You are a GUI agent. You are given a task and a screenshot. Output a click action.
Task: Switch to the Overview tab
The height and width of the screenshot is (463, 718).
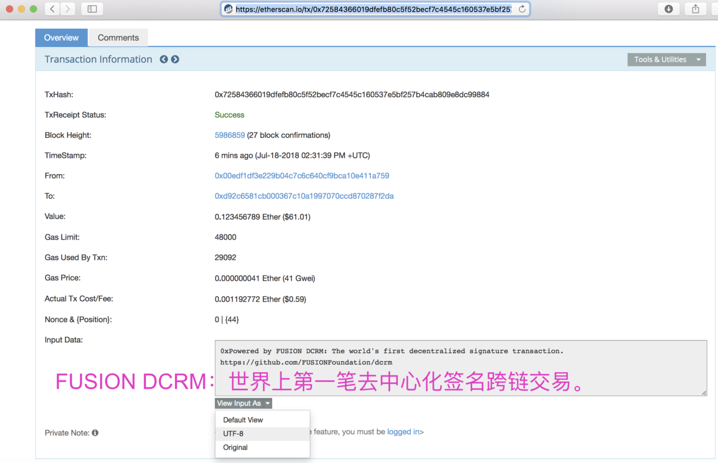[61, 38]
